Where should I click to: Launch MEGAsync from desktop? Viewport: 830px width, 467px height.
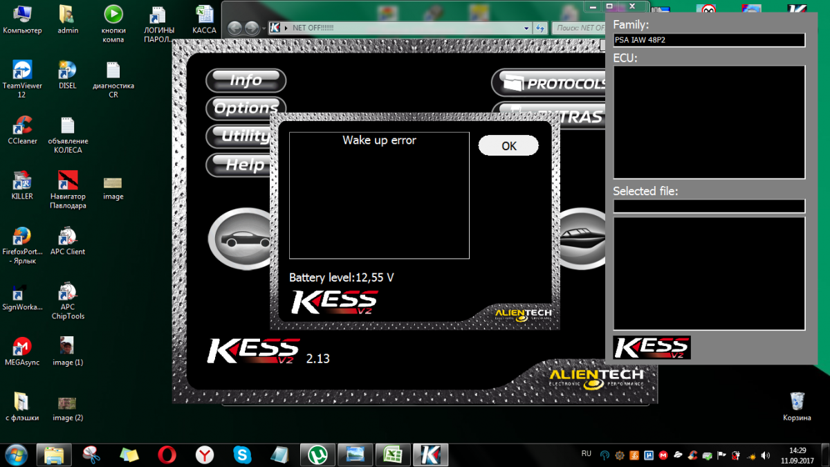pyautogui.click(x=22, y=351)
